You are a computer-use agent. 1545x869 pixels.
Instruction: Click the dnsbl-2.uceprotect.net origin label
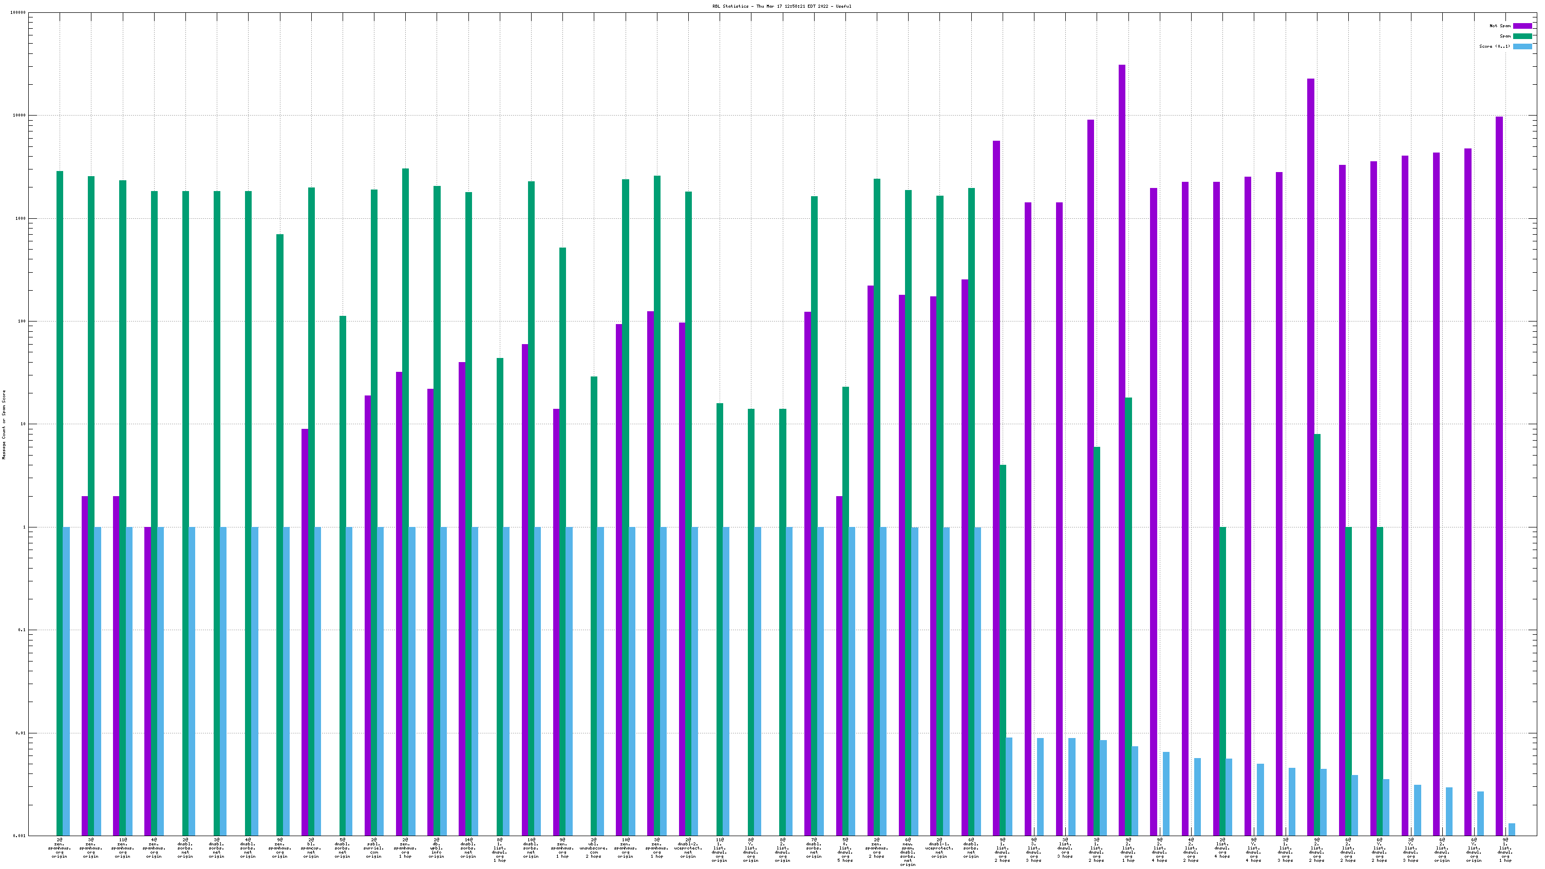click(x=688, y=848)
